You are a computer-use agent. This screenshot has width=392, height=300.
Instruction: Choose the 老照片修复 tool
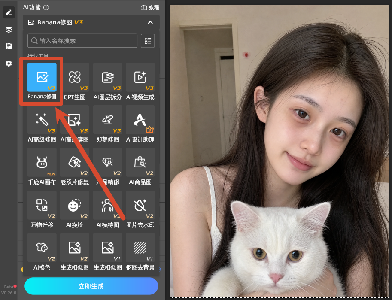tap(75, 162)
